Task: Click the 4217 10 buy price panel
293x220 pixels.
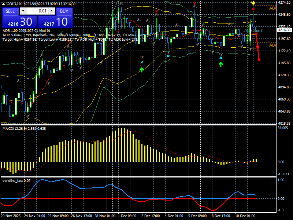Action: pos(55,22)
